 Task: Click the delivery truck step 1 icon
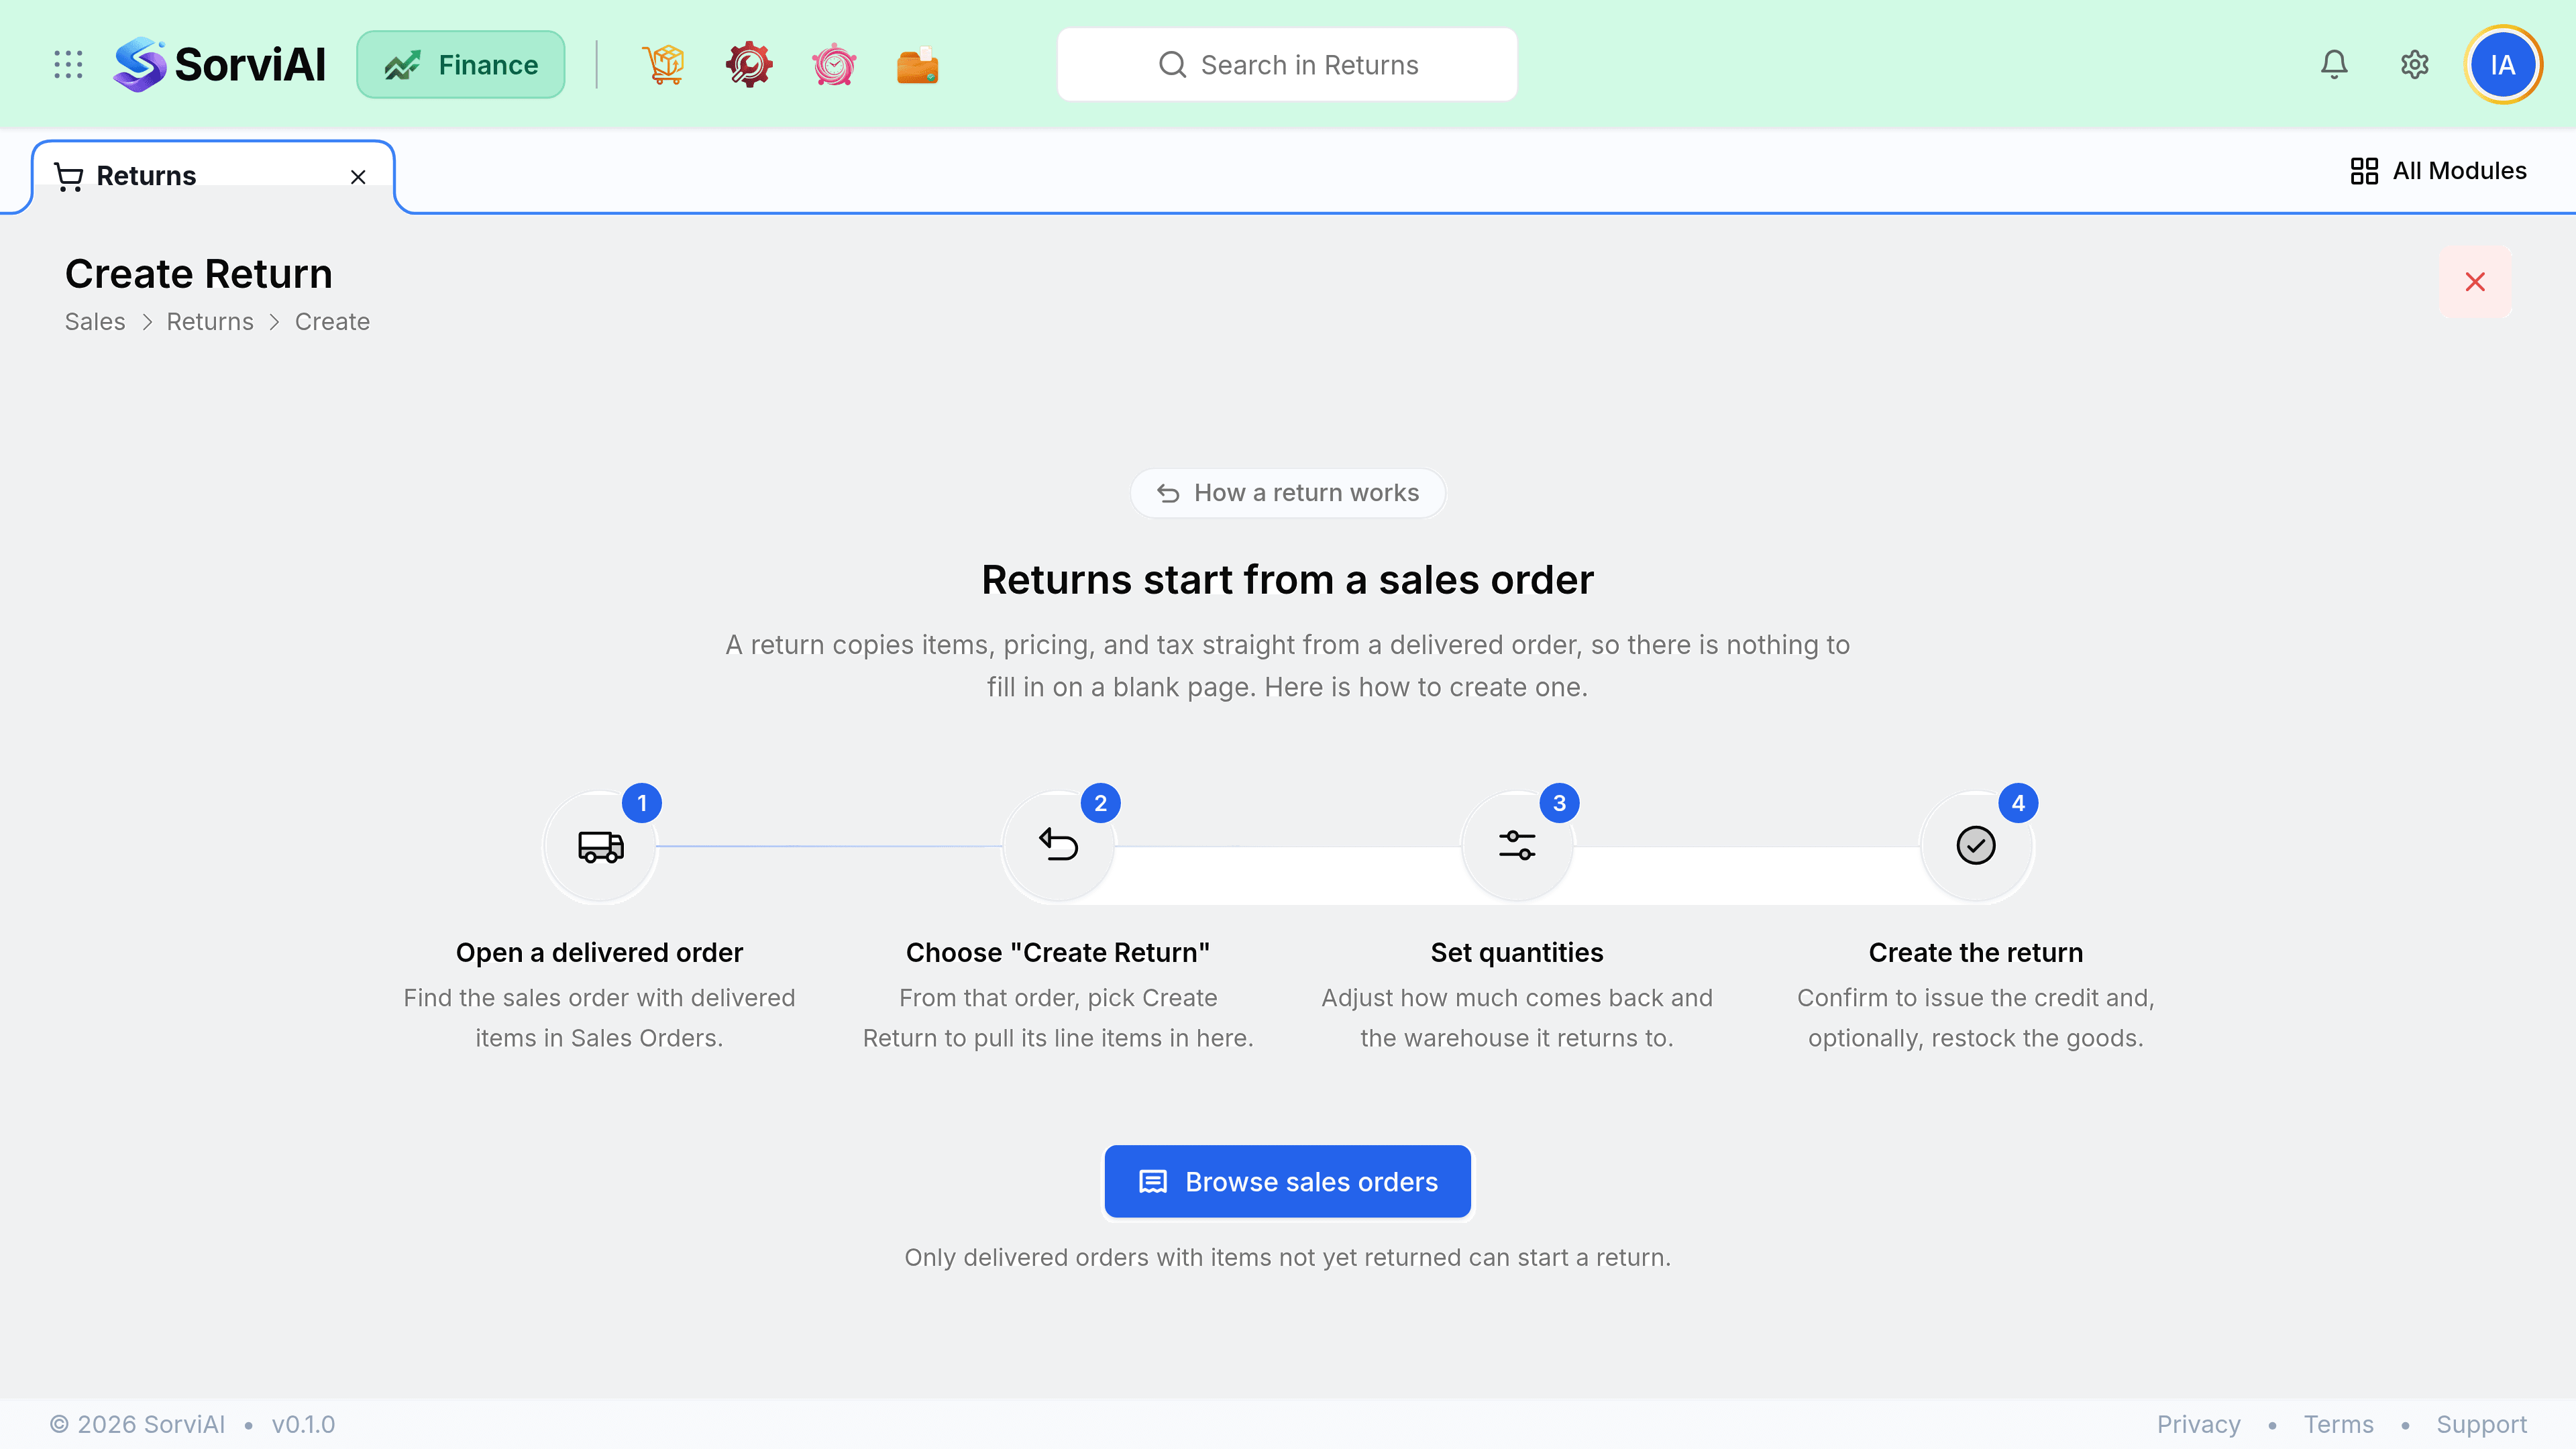(600, 846)
